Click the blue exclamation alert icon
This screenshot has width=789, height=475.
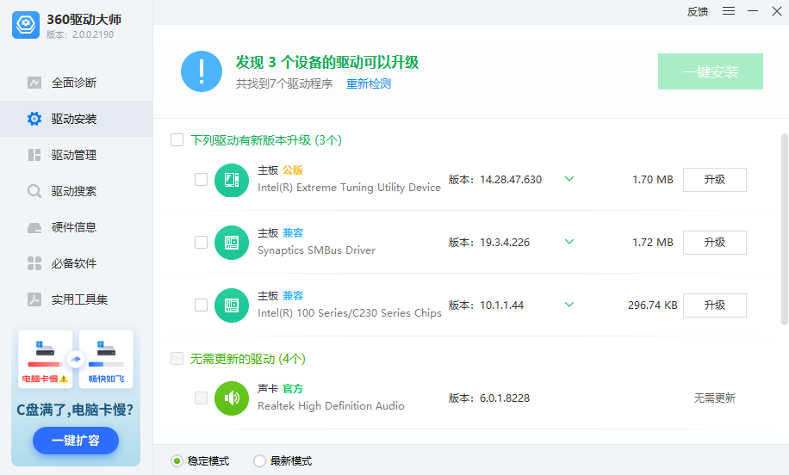click(202, 71)
